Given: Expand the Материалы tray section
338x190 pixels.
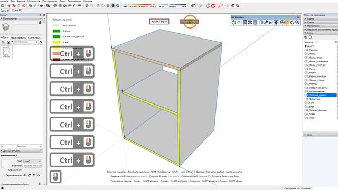Looking at the screenshot, I should click(321, 26).
